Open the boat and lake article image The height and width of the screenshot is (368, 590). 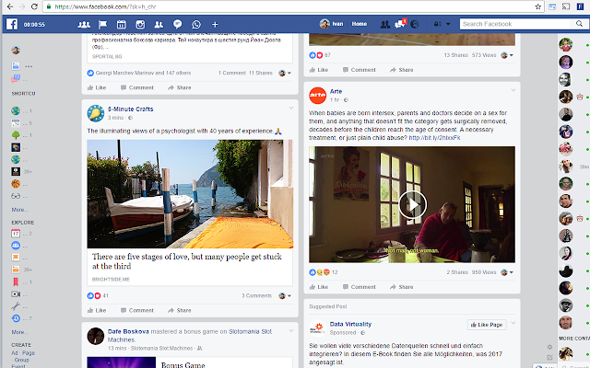tap(190, 194)
